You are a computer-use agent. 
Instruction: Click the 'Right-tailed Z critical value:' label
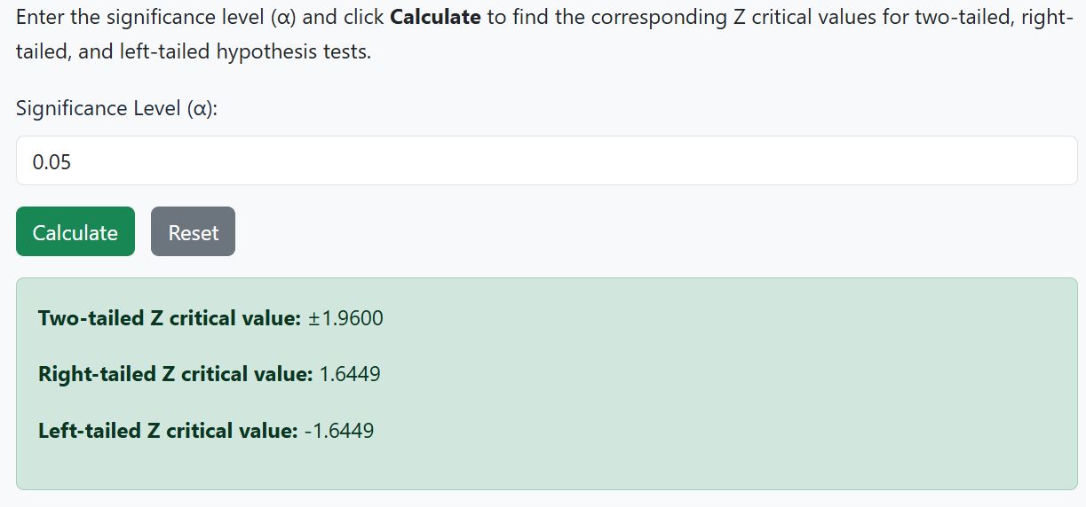(175, 374)
